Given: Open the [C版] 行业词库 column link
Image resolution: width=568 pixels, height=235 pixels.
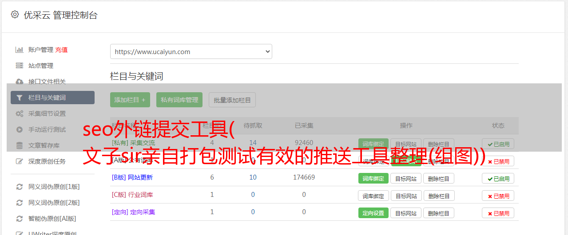Looking at the screenshot, I should (132, 195).
